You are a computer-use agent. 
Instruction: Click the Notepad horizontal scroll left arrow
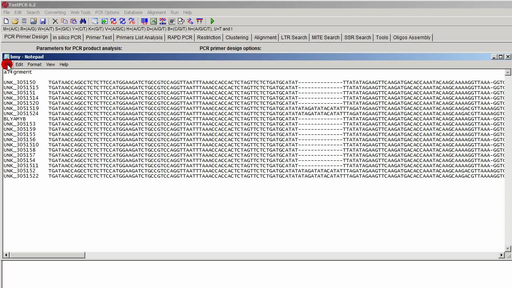(x=6, y=255)
